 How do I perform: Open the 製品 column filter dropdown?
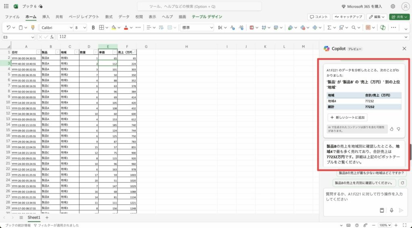[58, 52]
